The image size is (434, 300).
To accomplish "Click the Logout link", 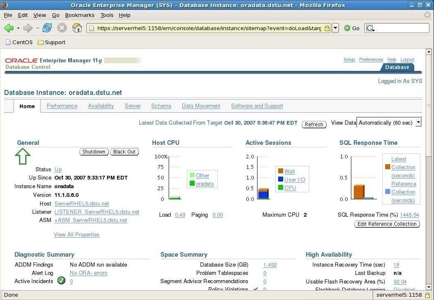I will [407, 59].
